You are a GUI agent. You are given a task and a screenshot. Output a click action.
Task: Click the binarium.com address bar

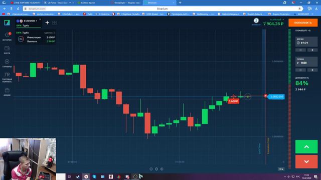[x=163, y=8]
